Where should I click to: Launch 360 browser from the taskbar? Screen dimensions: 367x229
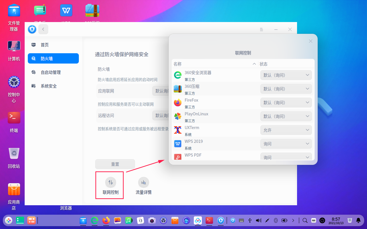coord(95,220)
